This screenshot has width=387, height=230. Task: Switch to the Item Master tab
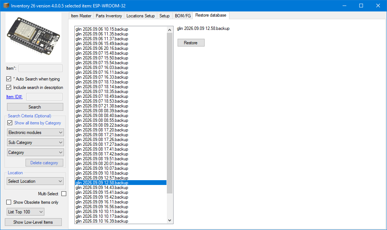pos(81,16)
